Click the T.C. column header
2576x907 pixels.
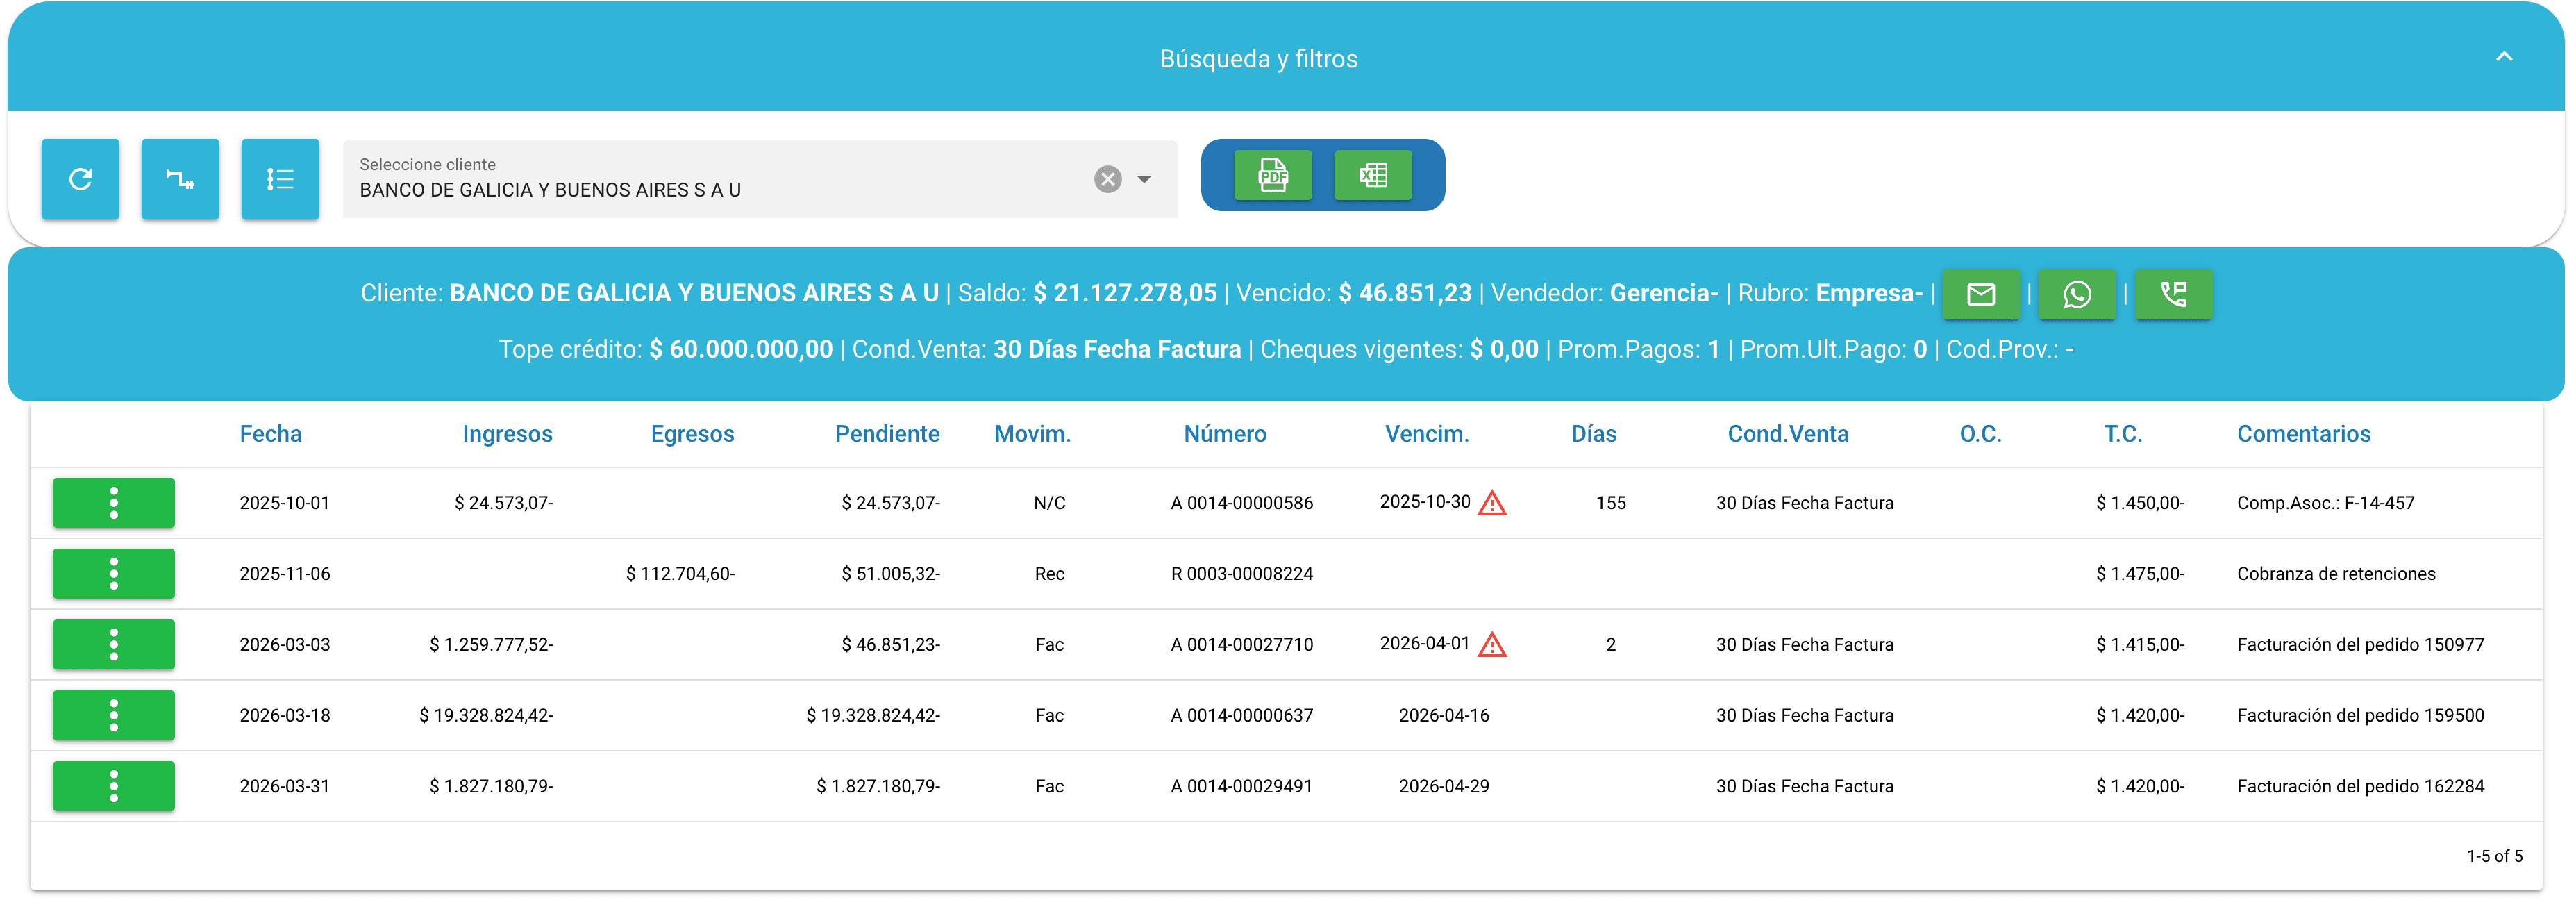(2123, 434)
